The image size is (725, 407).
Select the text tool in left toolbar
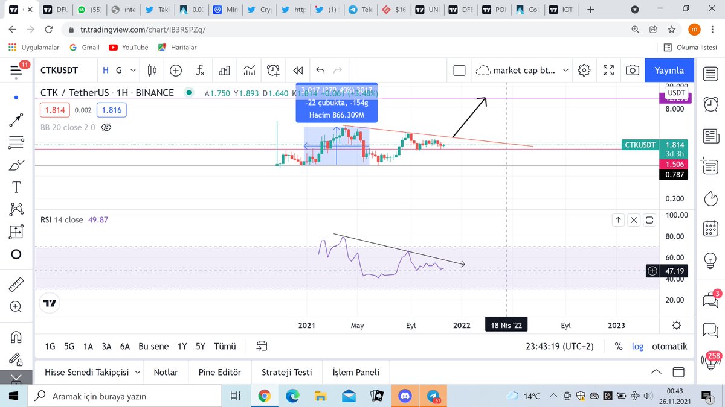point(16,187)
